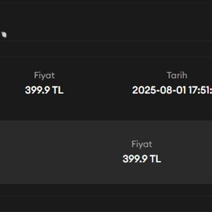Viewport: 212px width, 212px height.
Task: Click the "TL" currency unit in upper price
Action: (57, 90)
